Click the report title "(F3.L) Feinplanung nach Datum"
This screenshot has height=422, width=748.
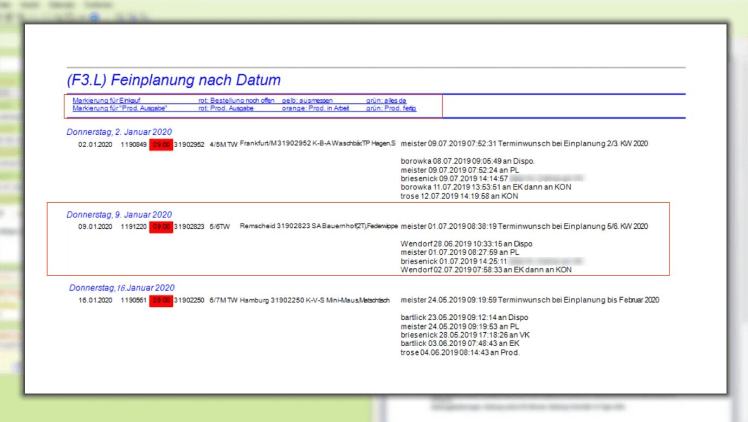[x=173, y=81]
